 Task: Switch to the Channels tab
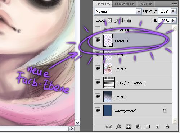(x=125, y=4)
